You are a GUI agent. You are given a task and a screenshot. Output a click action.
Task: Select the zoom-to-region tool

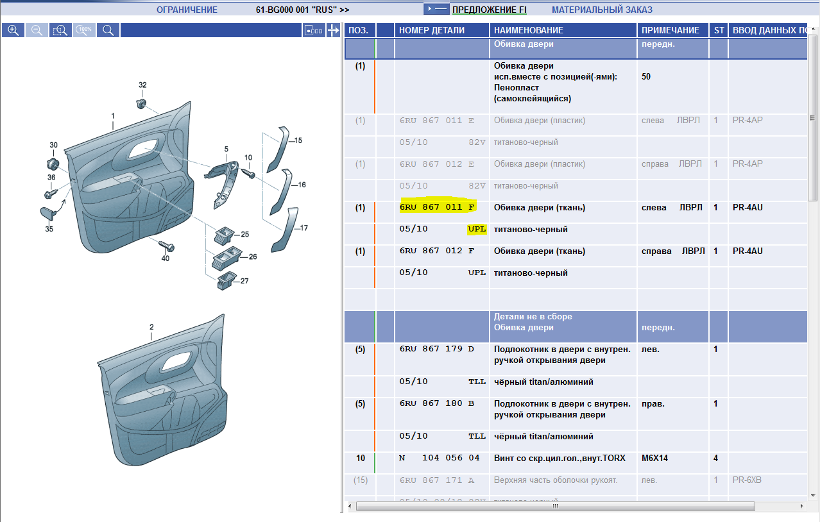coord(60,30)
